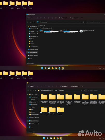
Task: Refresh the Сериалы window address bar
Action: (x=84, y=90)
